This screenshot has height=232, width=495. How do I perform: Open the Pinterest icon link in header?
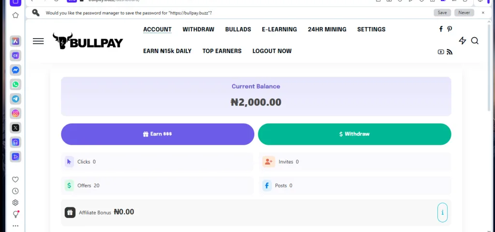[450, 29]
